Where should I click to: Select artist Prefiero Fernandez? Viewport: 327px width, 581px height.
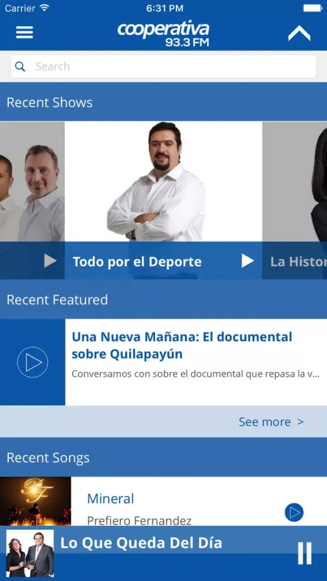click(x=139, y=520)
